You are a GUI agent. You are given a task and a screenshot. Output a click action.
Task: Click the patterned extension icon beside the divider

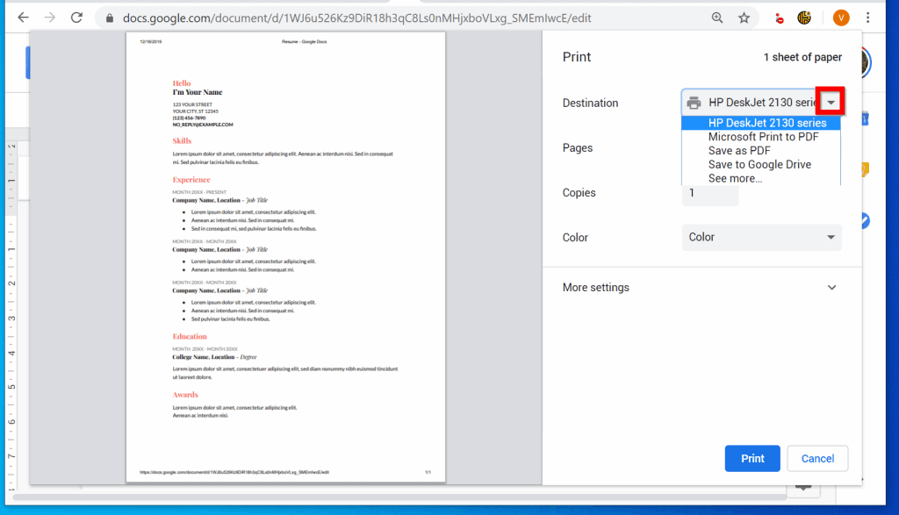[x=803, y=18]
